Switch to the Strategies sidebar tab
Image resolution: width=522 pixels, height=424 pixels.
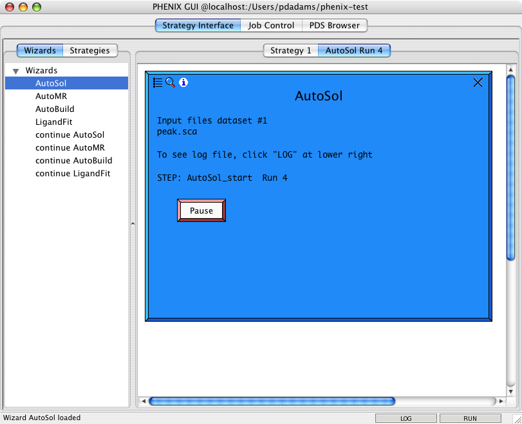click(x=89, y=50)
